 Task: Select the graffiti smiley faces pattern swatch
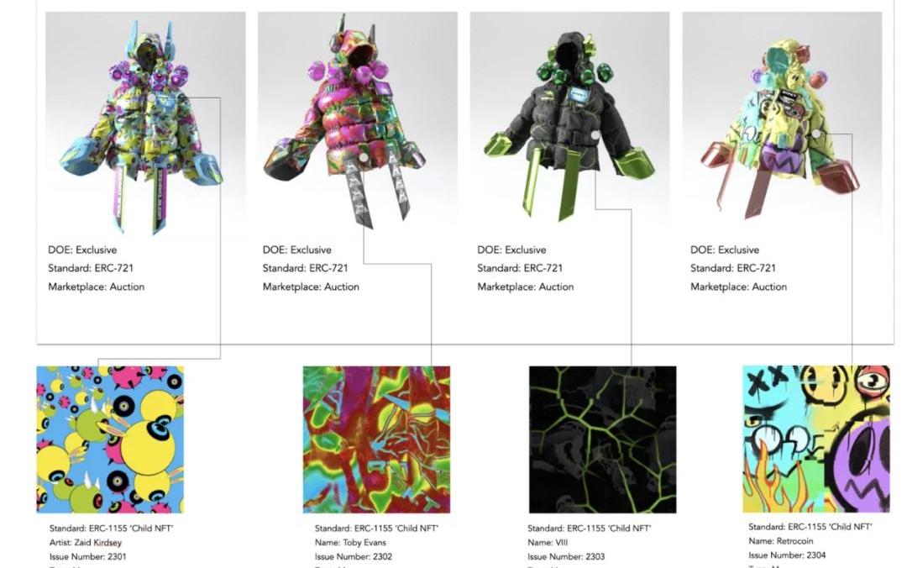point(816,439)
